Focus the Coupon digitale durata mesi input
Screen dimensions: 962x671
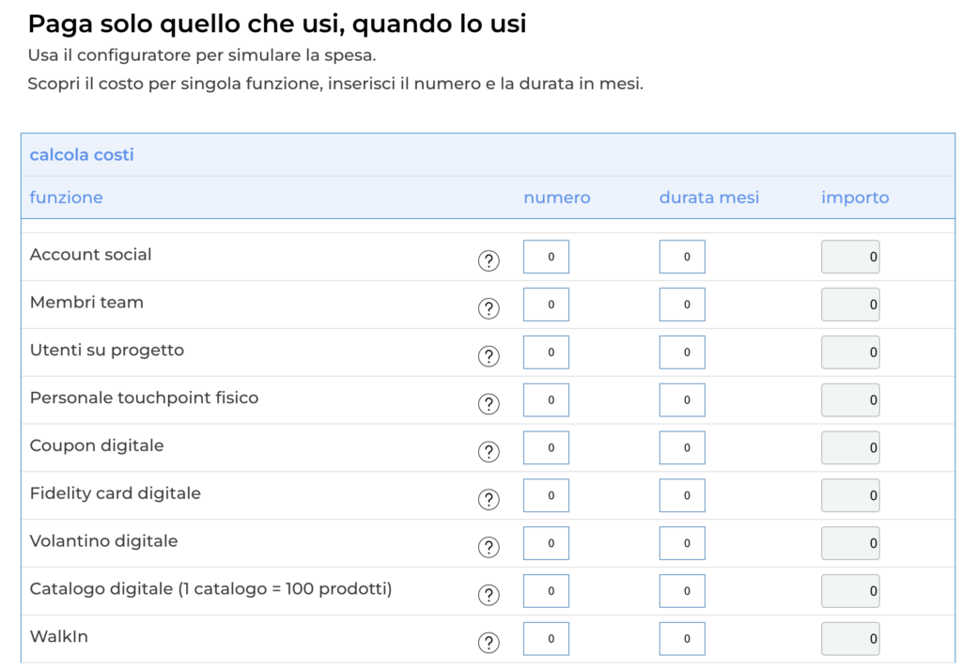pos(682,447)
